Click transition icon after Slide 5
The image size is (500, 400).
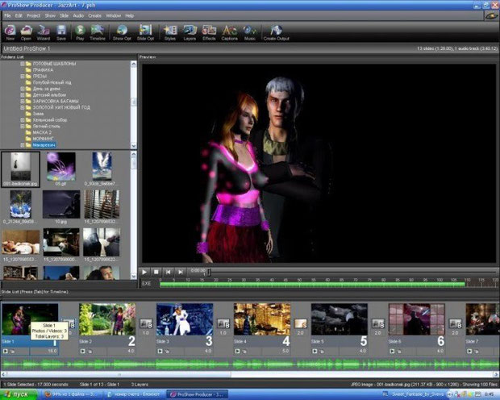coord(378,323)
